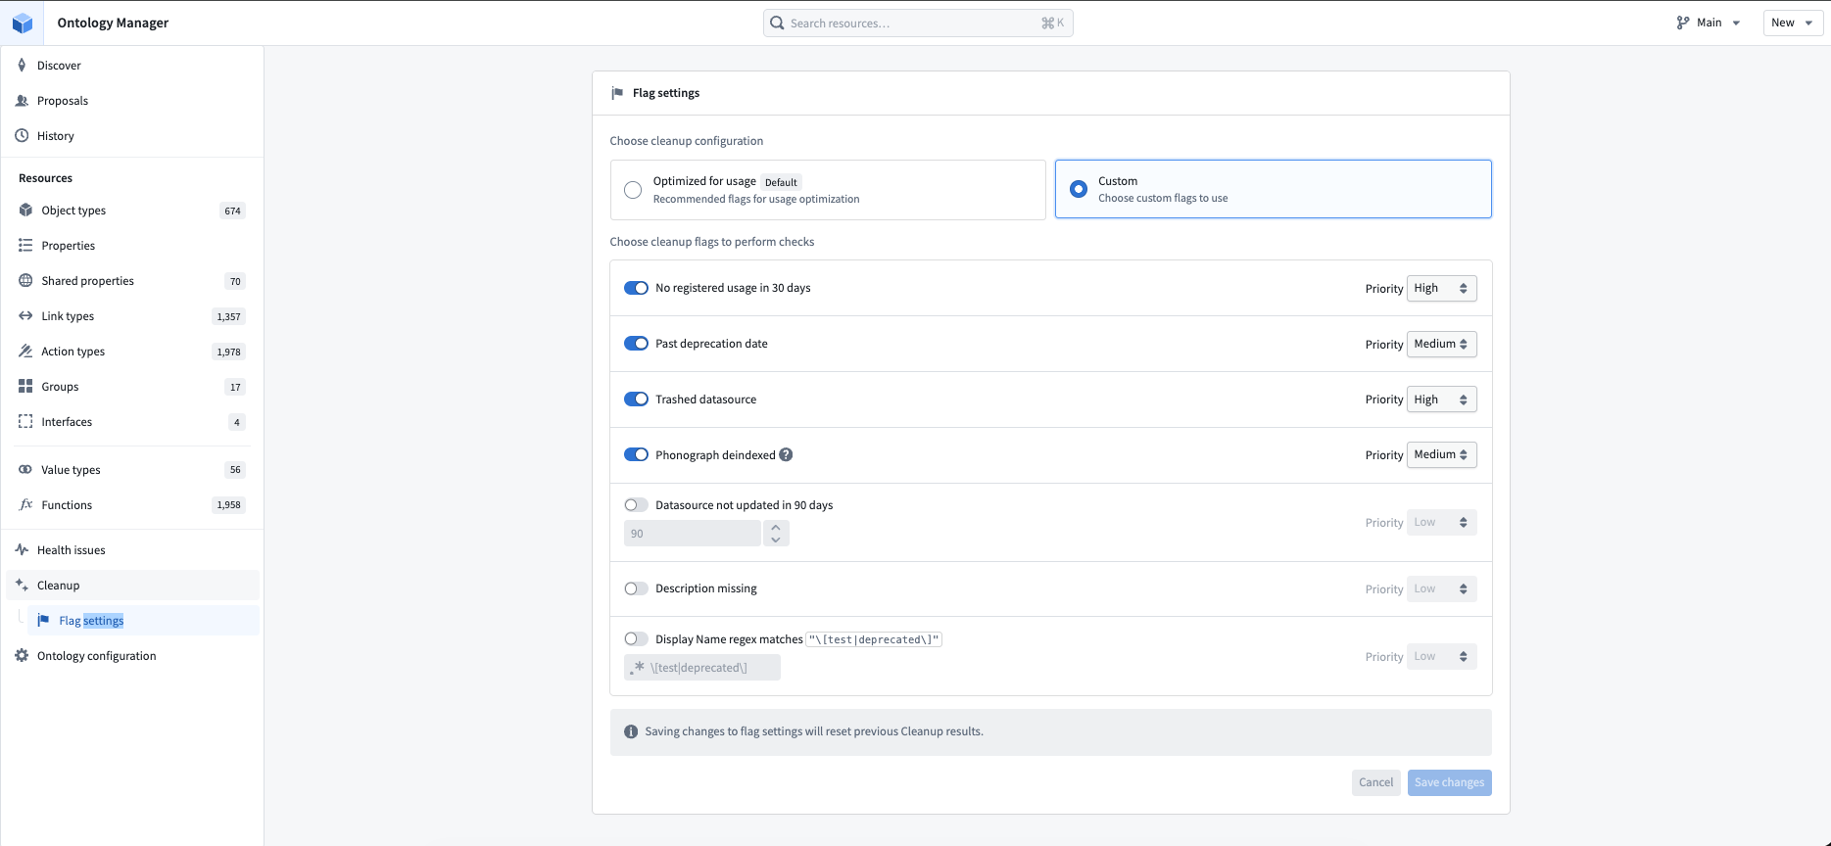Open priority dropdown for Past deprecation date
1831x846 pixels.
1441,345
